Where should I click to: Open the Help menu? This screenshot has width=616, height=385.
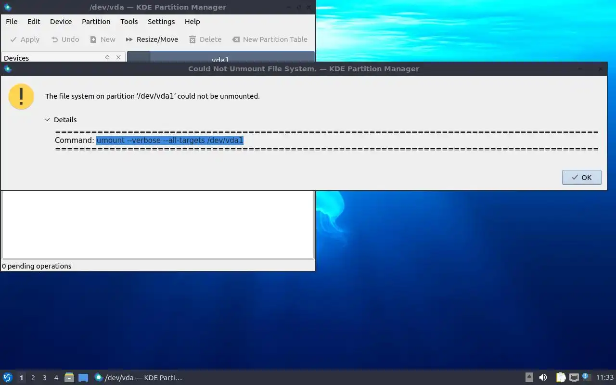click(192, 22)
